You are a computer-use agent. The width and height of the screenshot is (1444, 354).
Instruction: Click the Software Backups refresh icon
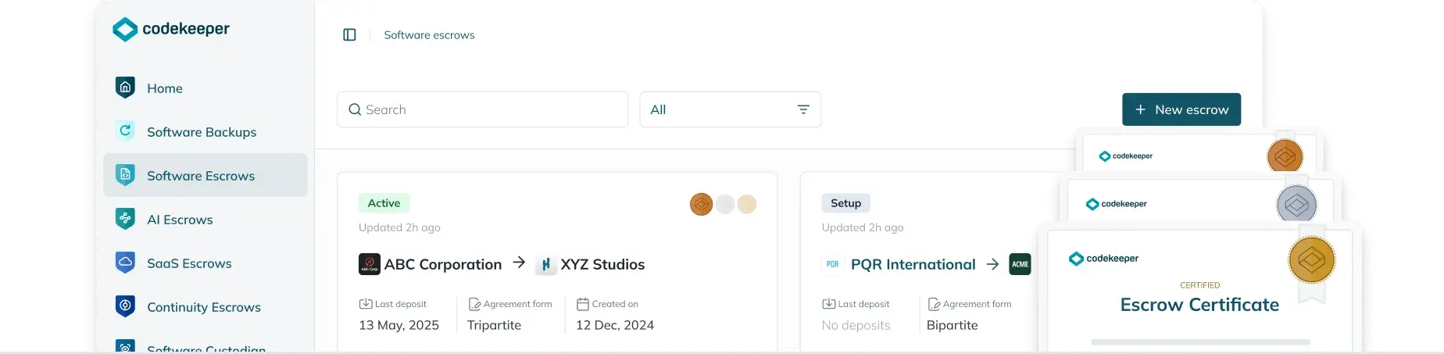125,131
